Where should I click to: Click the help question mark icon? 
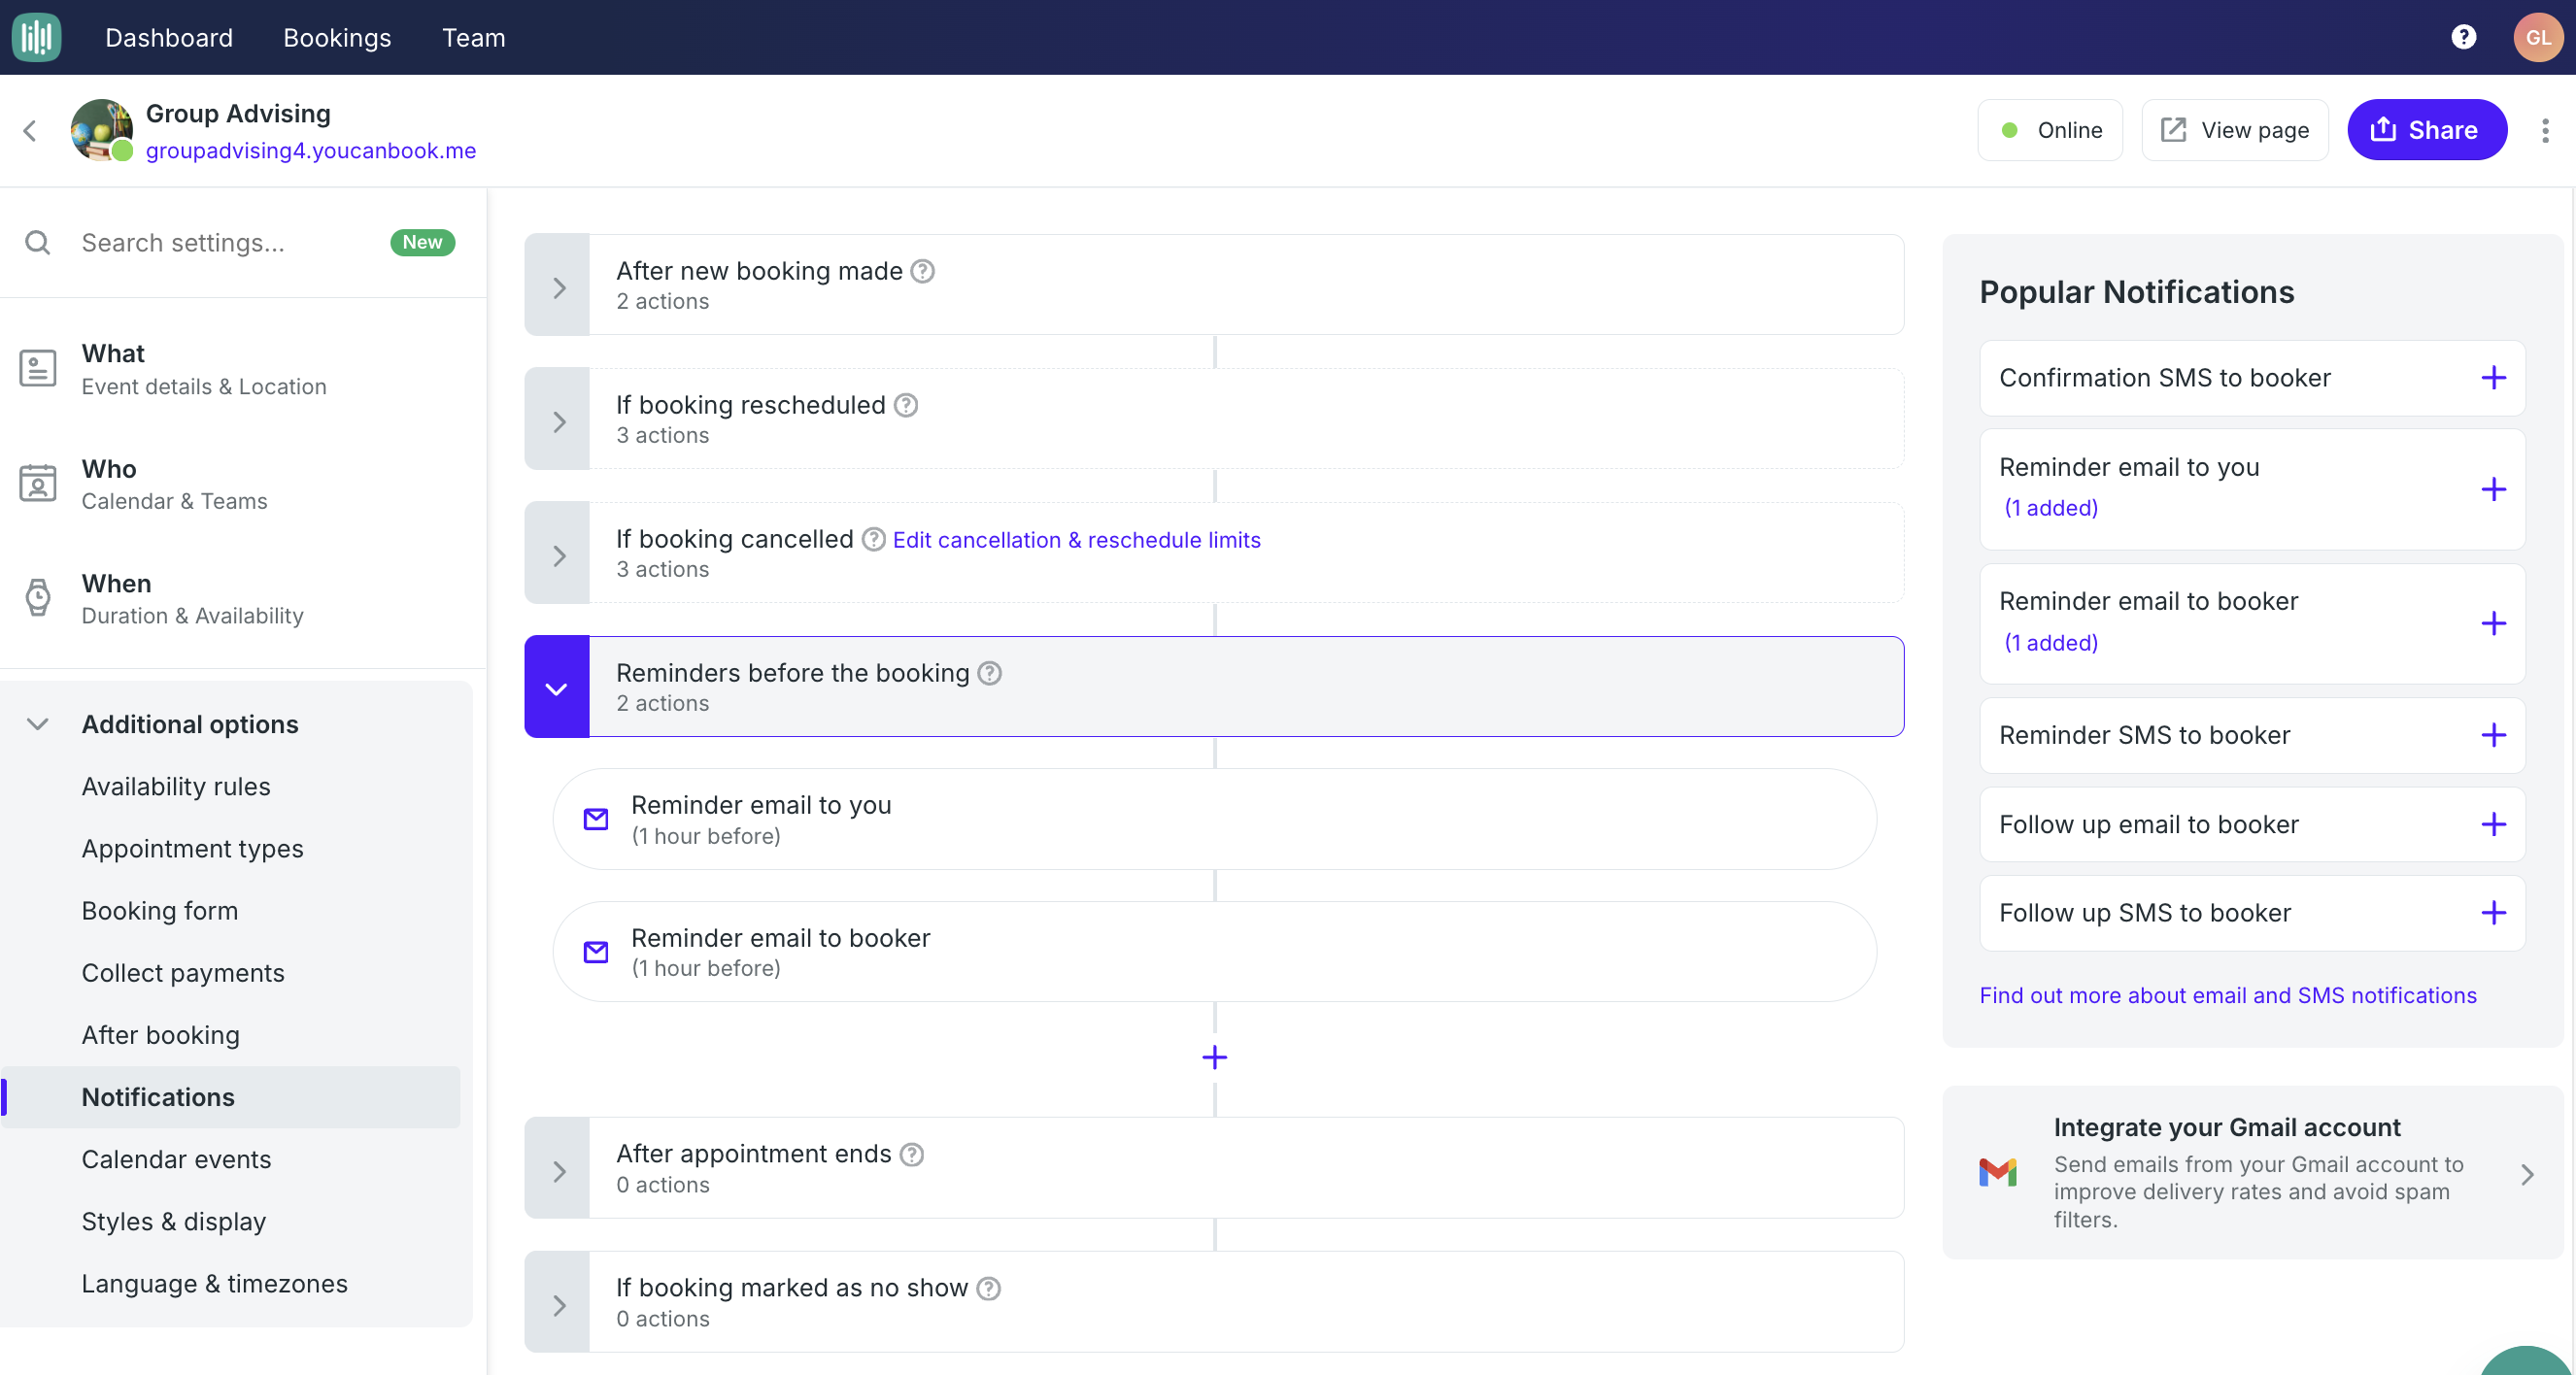pos(2463,38)
